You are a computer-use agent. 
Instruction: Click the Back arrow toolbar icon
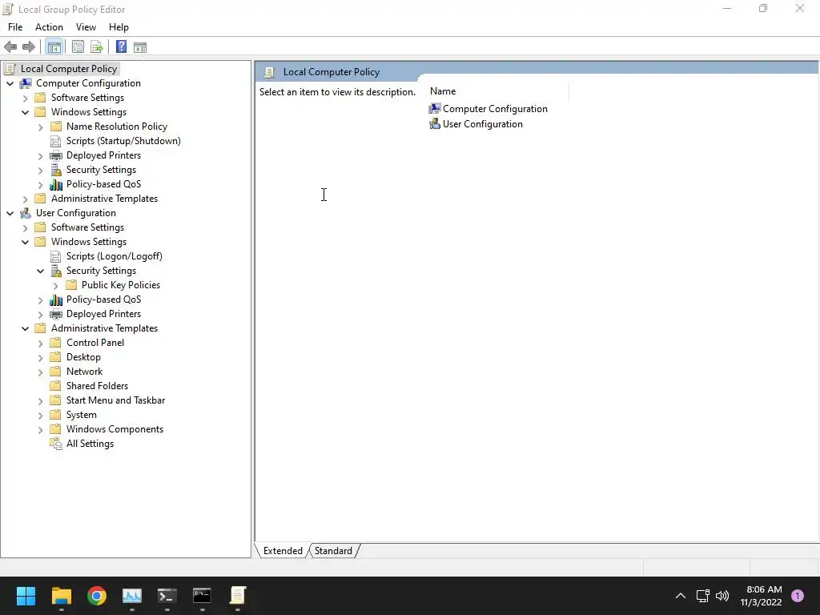(10, 47)
